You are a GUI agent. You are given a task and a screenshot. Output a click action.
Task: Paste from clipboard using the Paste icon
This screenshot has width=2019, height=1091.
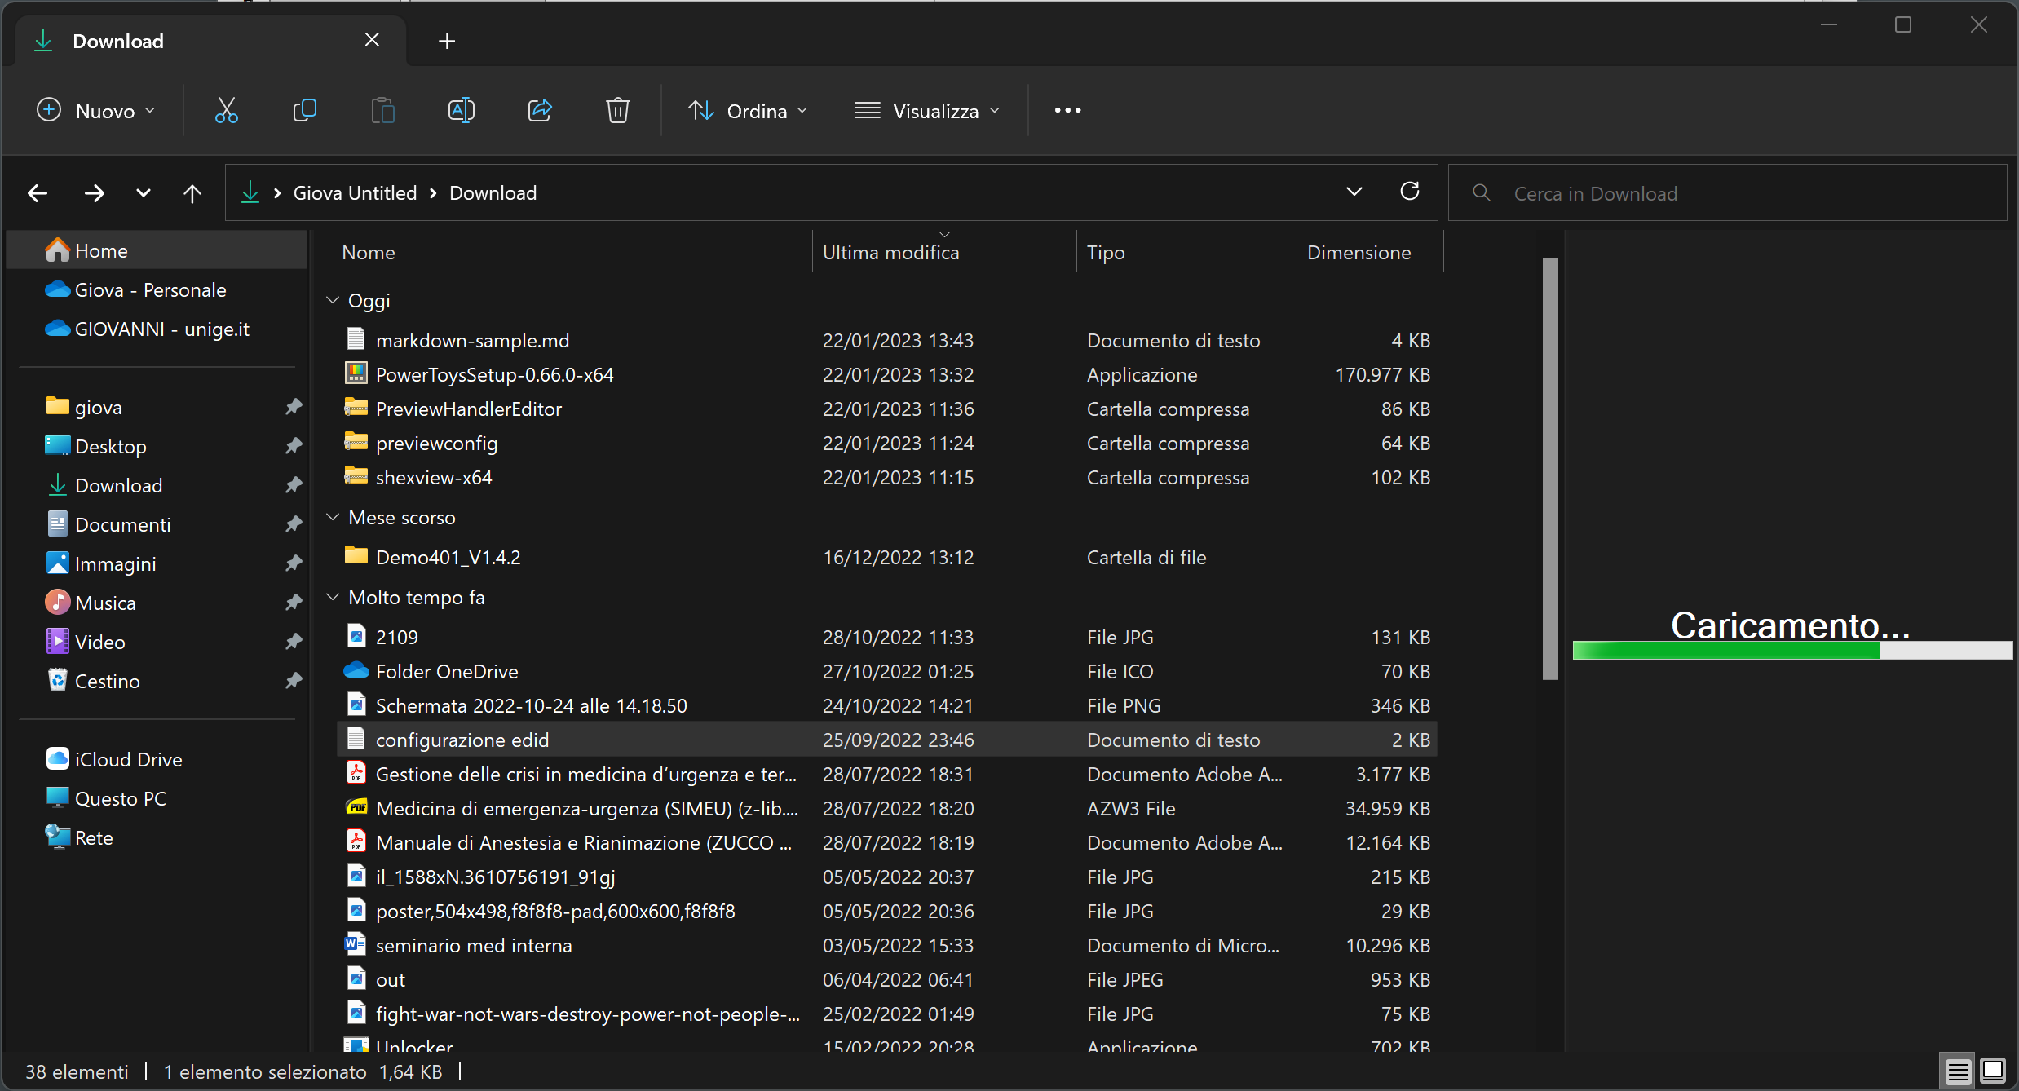[x=382, y=110]
